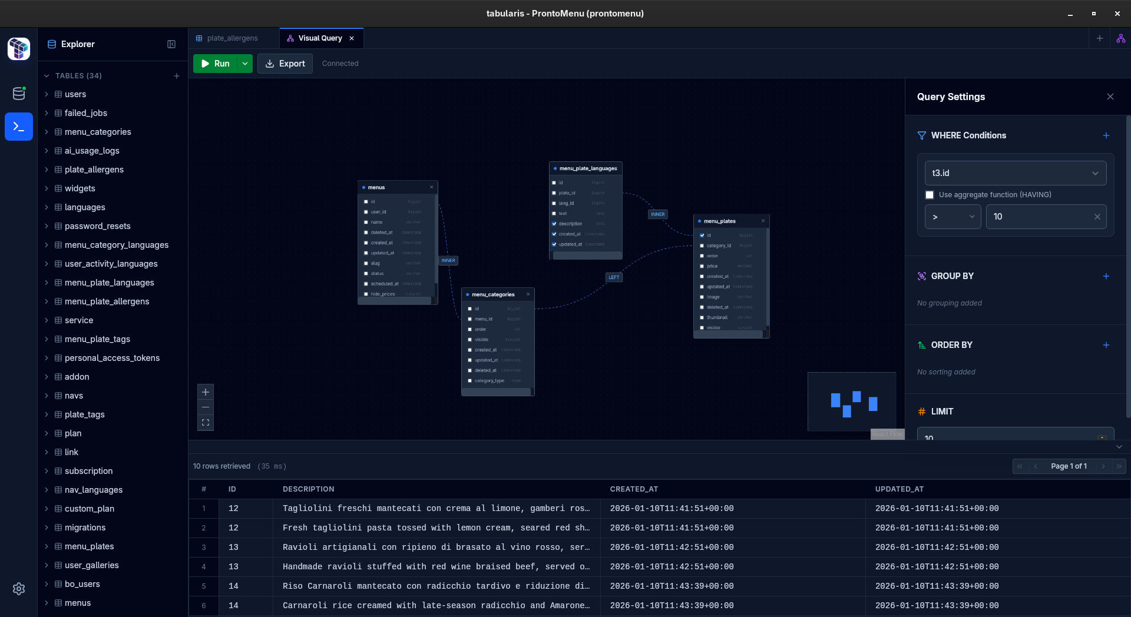Run the query

click(x=216, y=64)
